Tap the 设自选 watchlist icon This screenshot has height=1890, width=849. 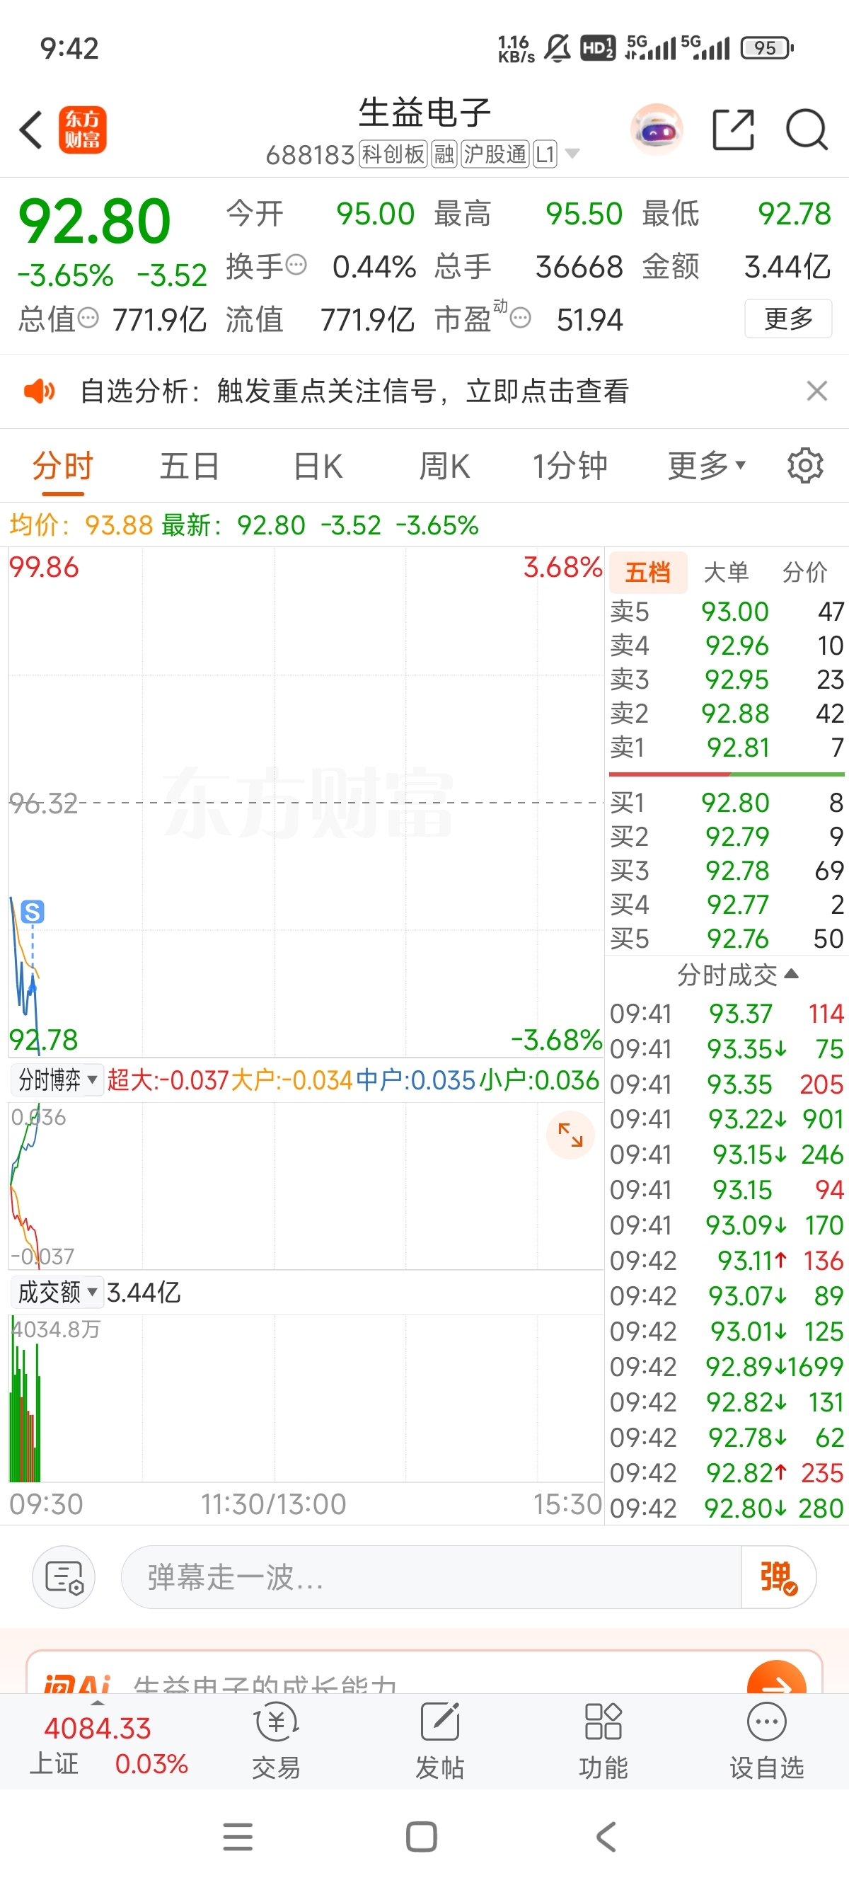click(766, 1742)
